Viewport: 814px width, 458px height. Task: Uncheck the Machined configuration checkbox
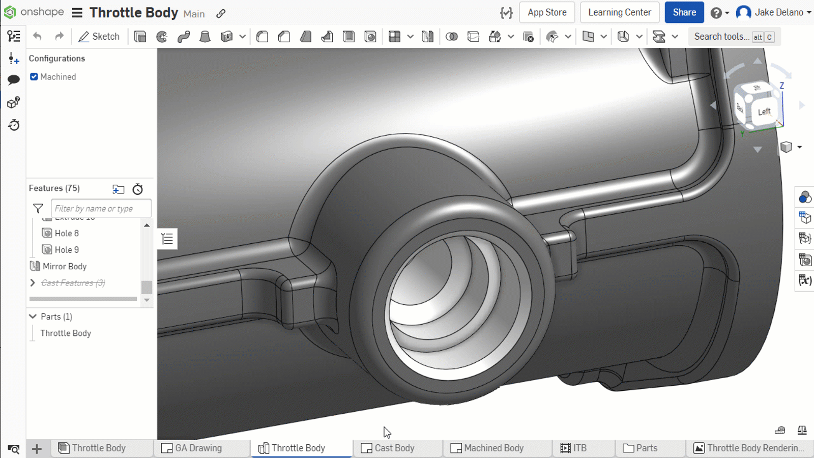[34, 77]
